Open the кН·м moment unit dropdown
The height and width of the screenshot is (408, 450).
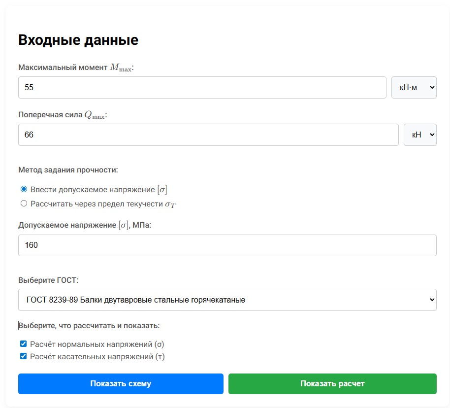point(414,87)
